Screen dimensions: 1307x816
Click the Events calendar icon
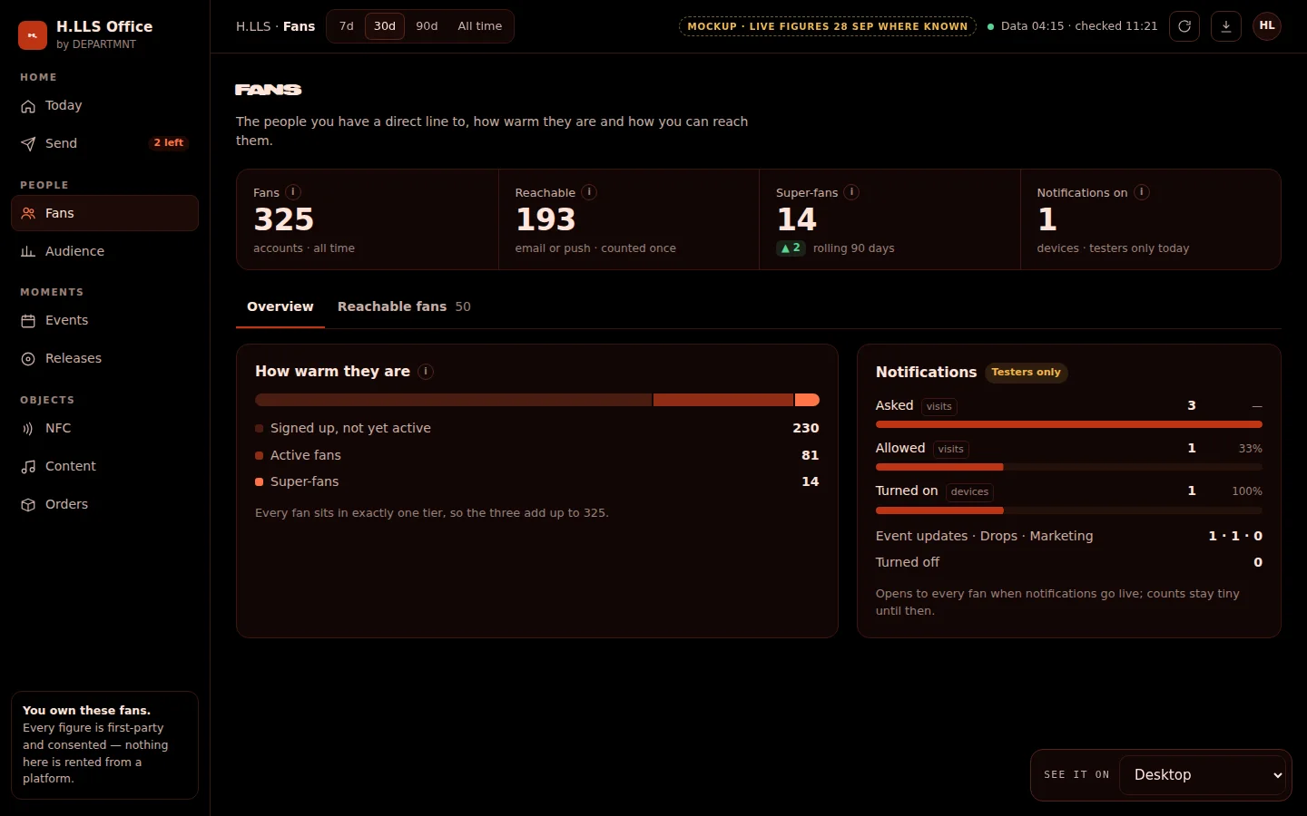coord(28,321)
